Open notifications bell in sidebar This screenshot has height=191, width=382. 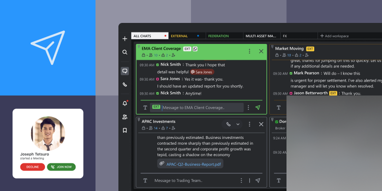tap(125, 103)
